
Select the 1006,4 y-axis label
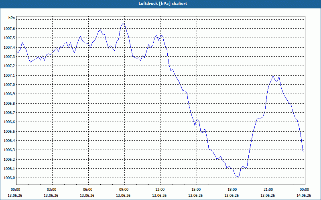click(x=9, y=141)
